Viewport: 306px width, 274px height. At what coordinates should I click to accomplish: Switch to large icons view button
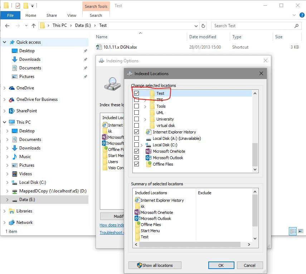(300, 231)
